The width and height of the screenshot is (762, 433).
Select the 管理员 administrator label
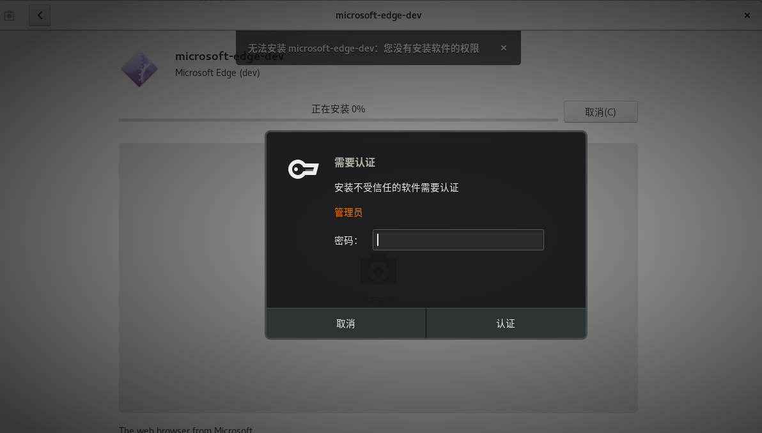(348, 213)
